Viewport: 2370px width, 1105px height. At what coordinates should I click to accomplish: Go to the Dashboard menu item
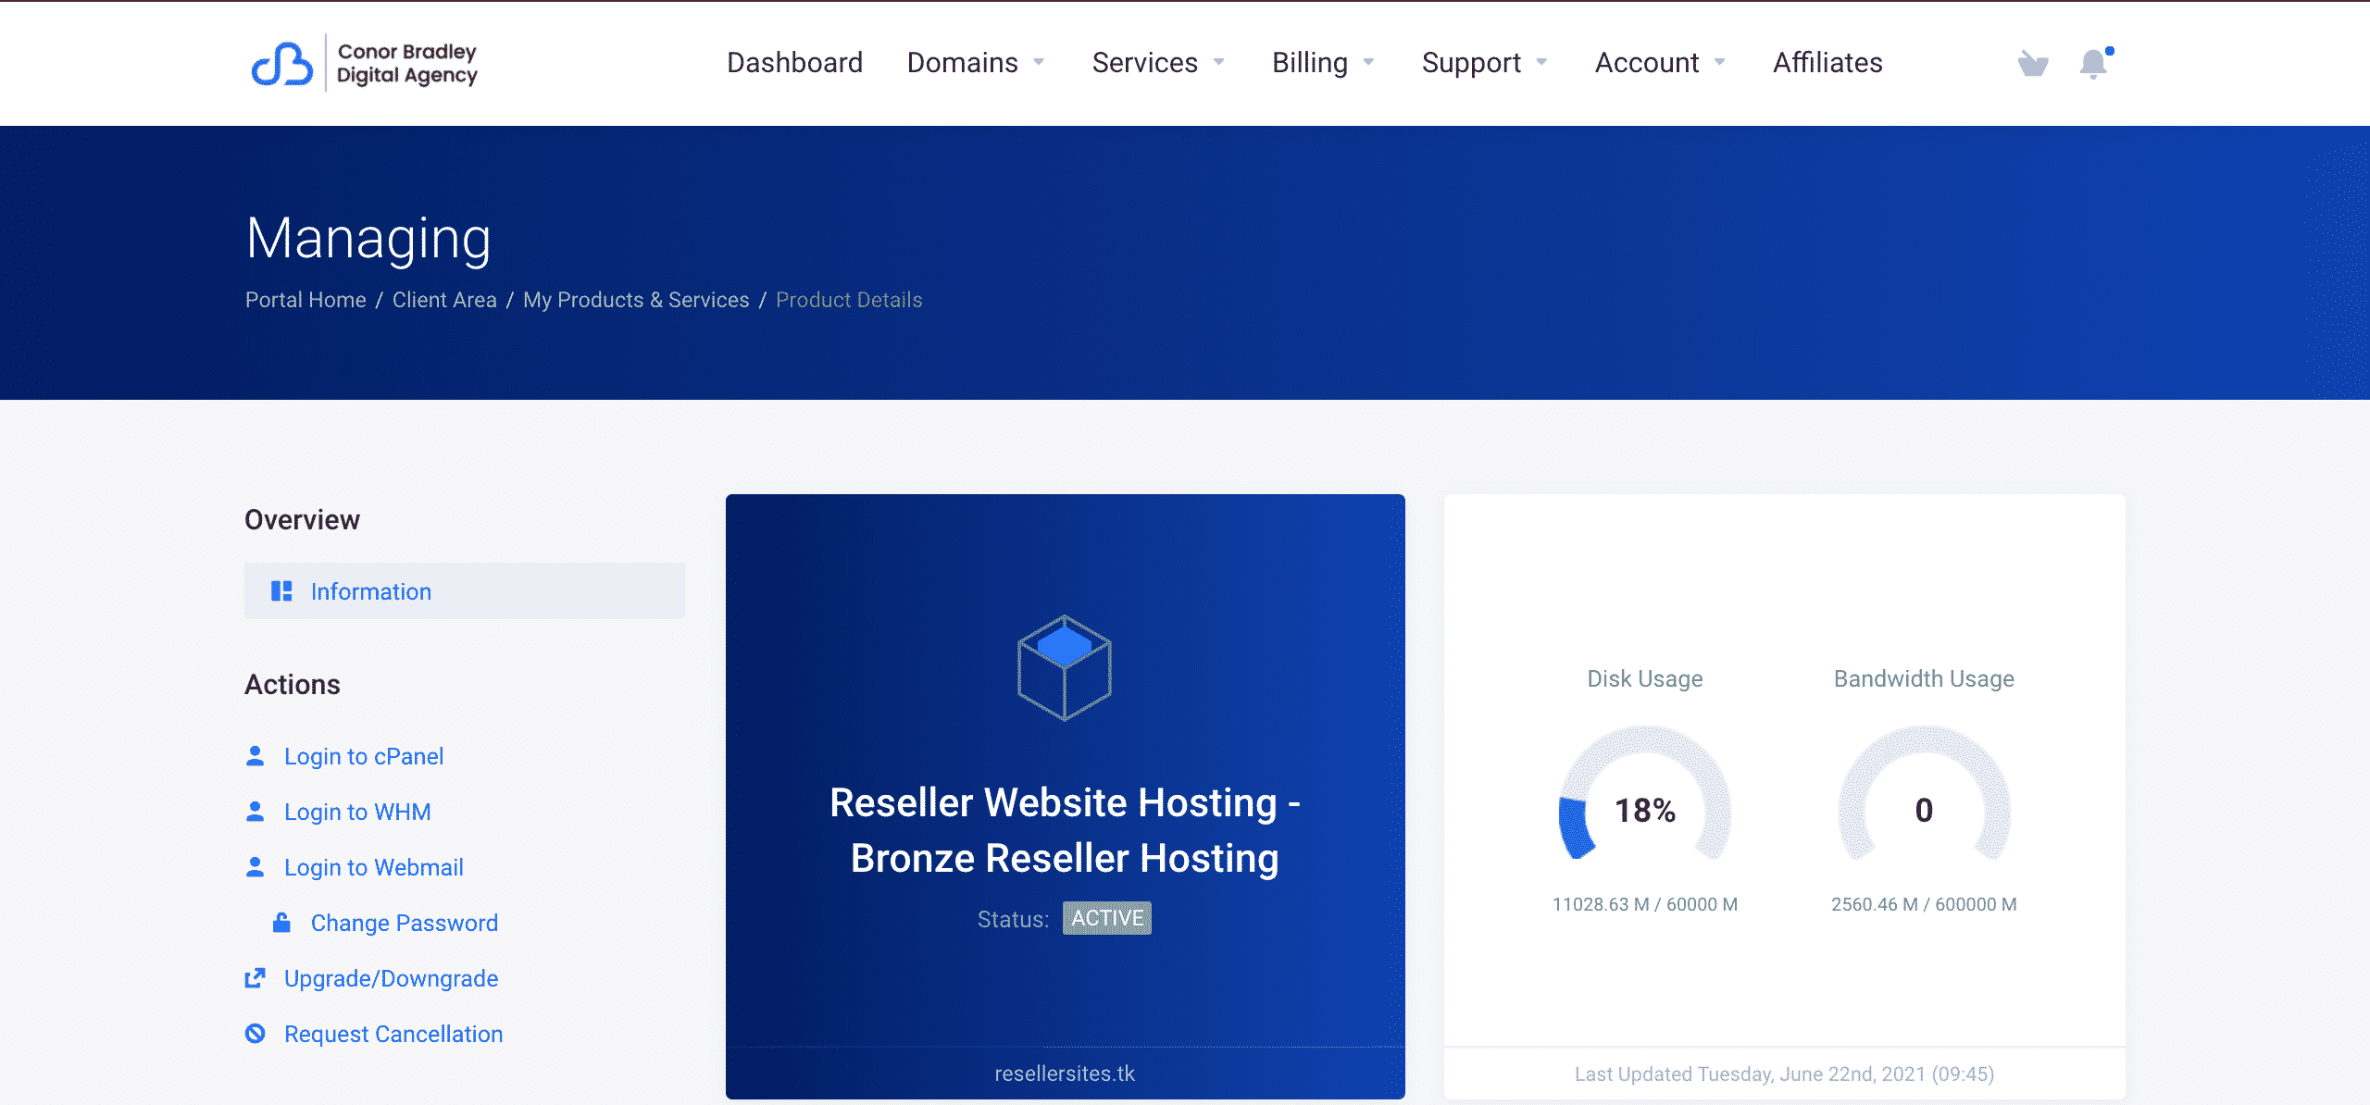click(x=794, y=62)
